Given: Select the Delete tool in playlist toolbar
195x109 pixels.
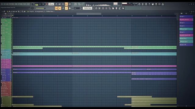Looking at the screenshot, I should click(x=12, y=12).
